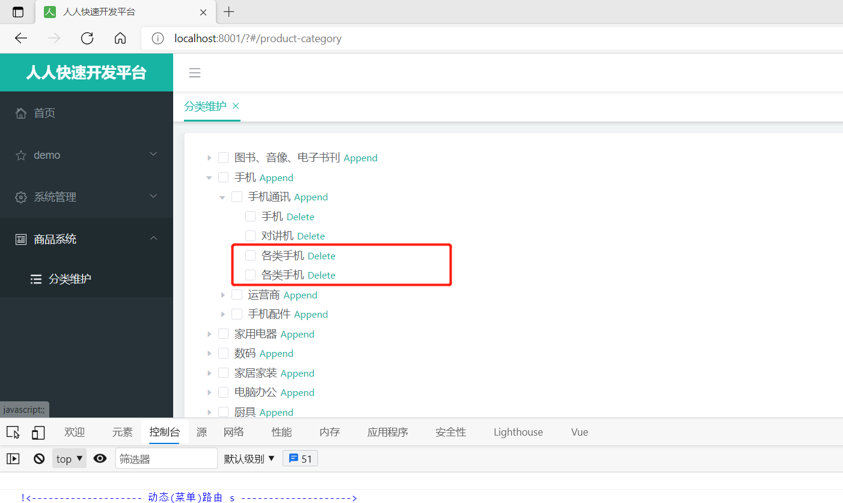Image resolution: width=843 pixels, height=503 pixels.
Task: Click the console 筛选器 filter field
Action: tap(167, 458)
